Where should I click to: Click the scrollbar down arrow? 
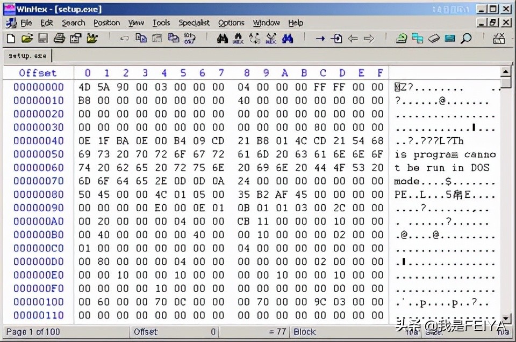point(505,318)
